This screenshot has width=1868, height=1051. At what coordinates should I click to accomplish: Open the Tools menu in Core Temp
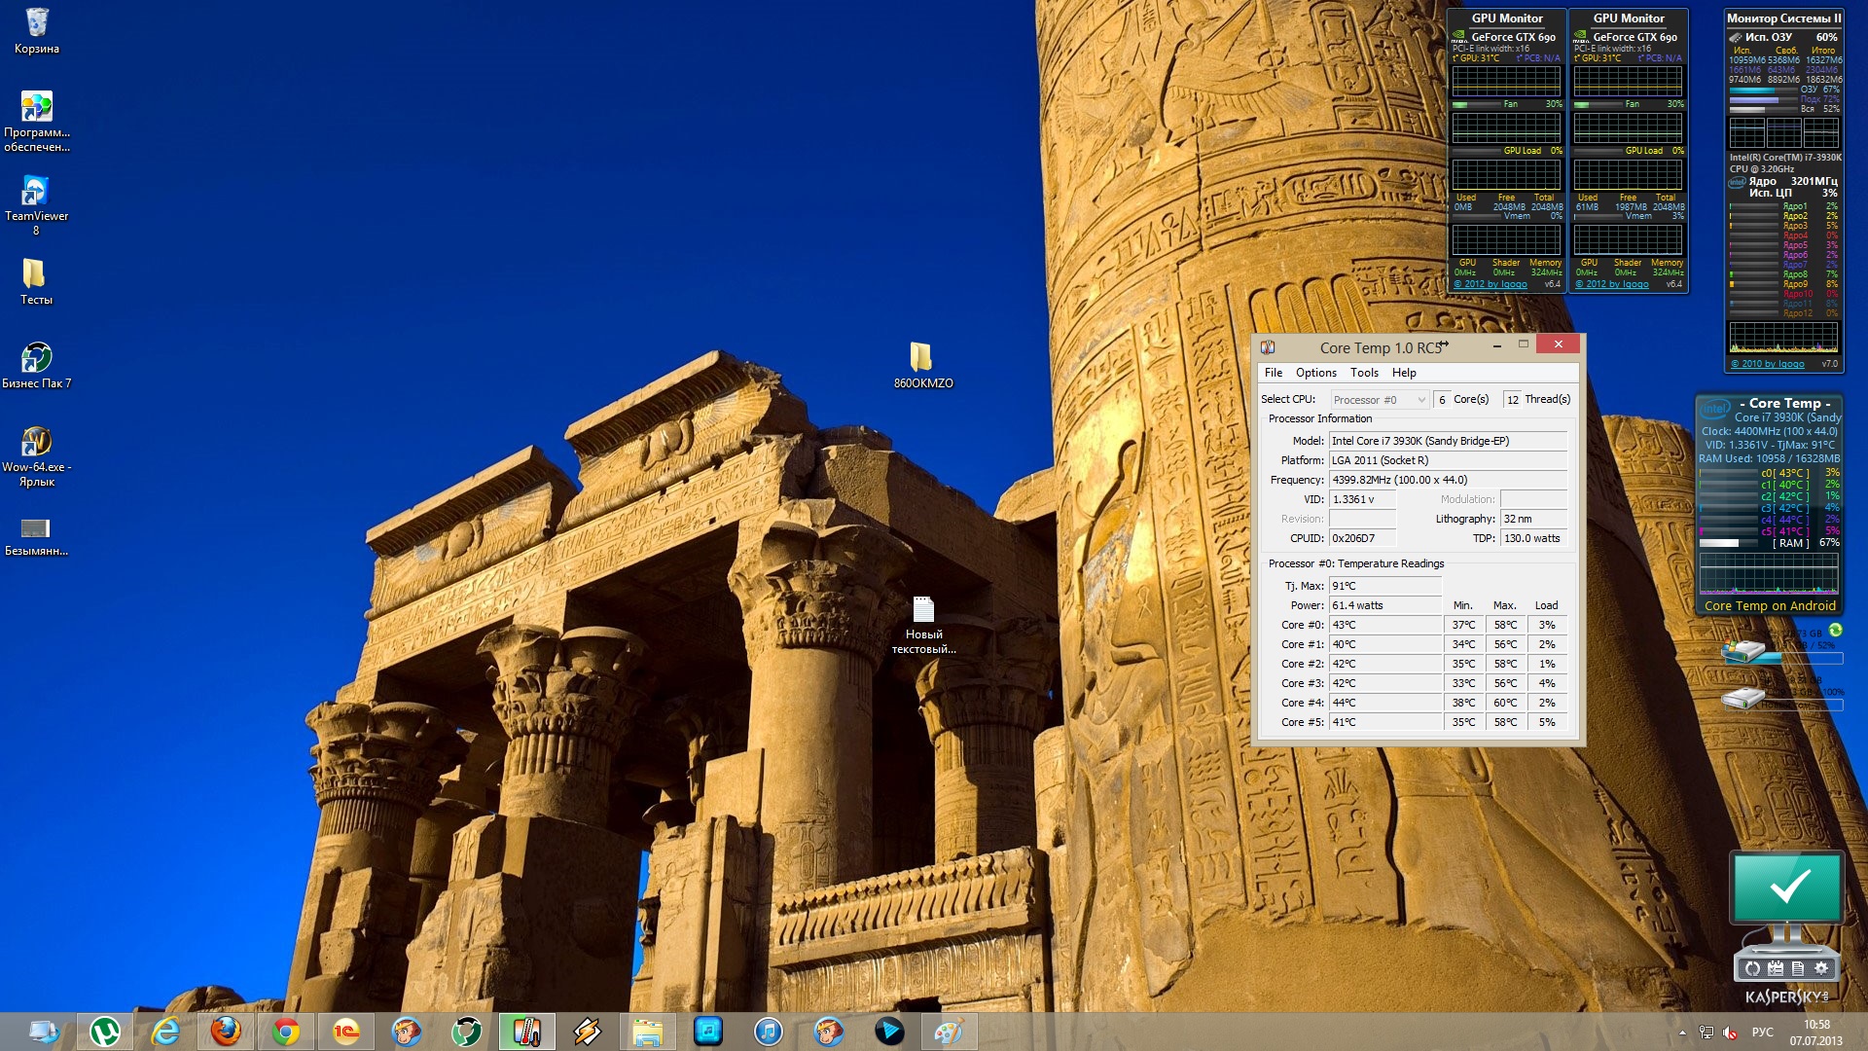pyautogui.click(x=1364, y=373)
